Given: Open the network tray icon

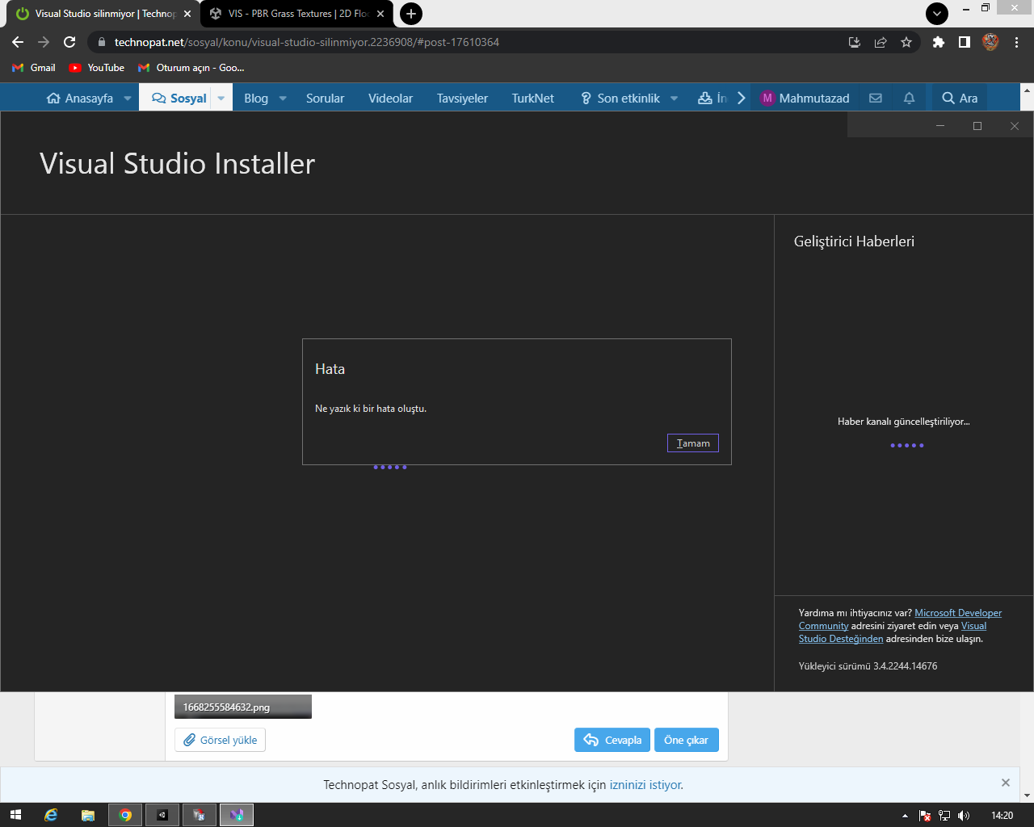Looking at the screenshot, I should (944, 816).
